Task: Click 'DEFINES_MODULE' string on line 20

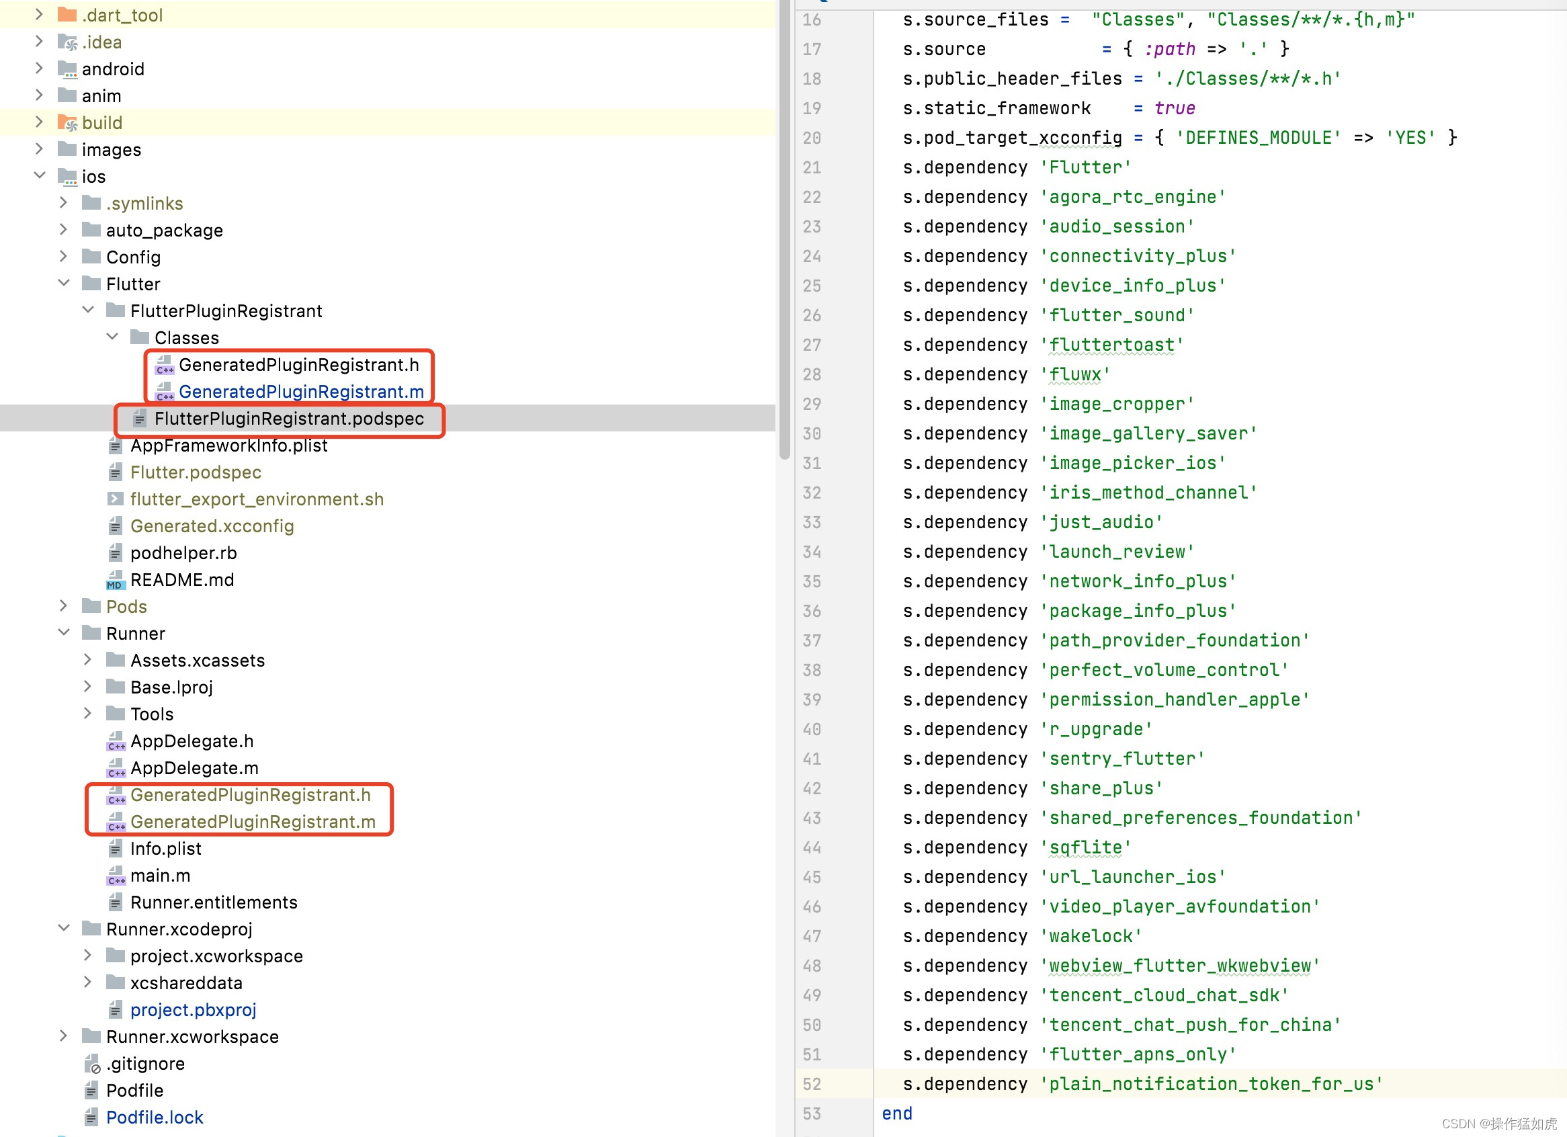Action: click(x=1259, y=138)
